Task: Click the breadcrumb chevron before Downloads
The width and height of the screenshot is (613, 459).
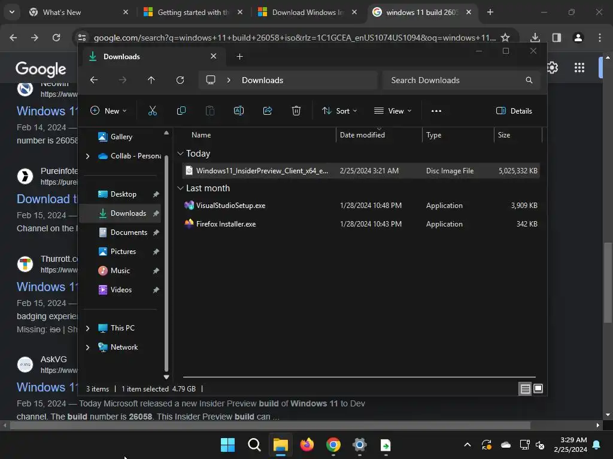Action: (x=229, y=80)
